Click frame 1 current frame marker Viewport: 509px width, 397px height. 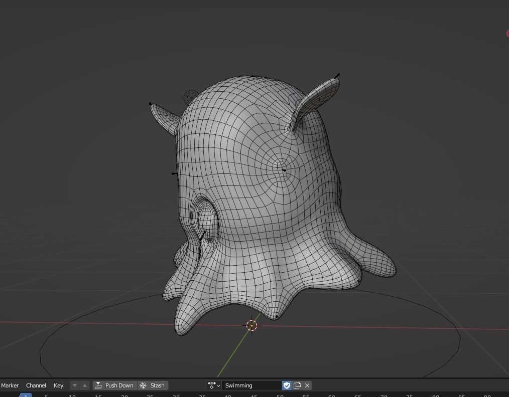tap(26, 395)
